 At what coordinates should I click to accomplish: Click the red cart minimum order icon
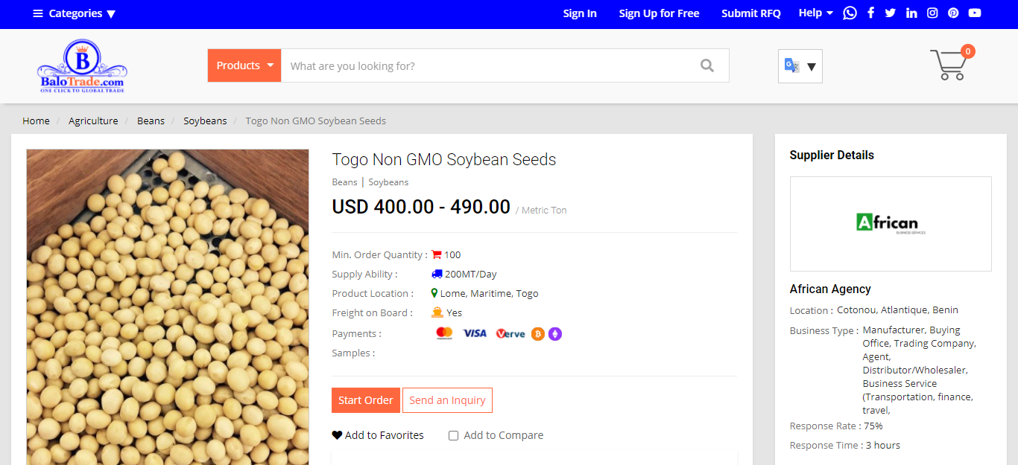437,254
